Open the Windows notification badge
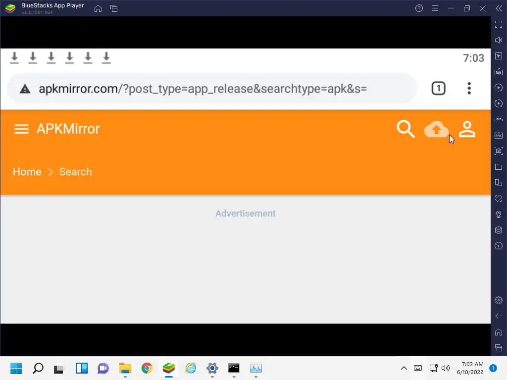 [493, 368]
